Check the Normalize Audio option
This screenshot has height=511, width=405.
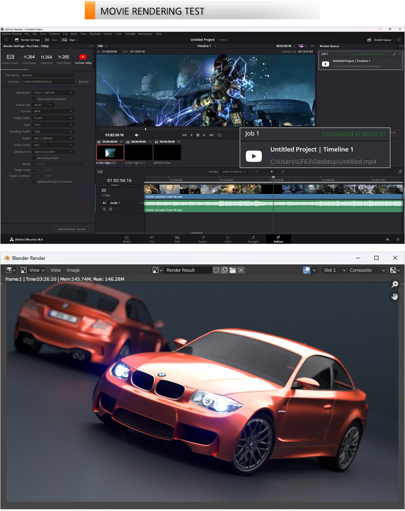[x=34, y=158]
